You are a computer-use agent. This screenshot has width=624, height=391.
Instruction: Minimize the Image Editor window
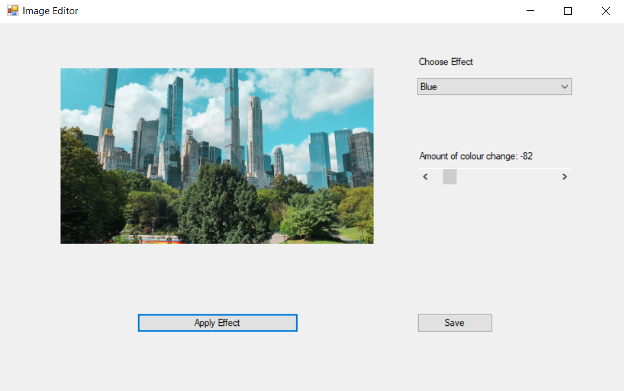click(x=530, y=11)
